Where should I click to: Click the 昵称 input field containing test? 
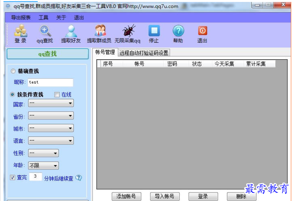(x=50, y=82)
